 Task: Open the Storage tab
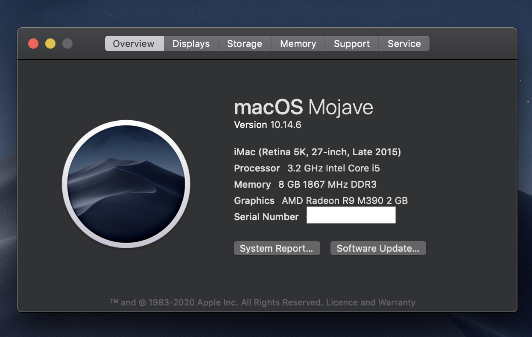coord(245,44)
